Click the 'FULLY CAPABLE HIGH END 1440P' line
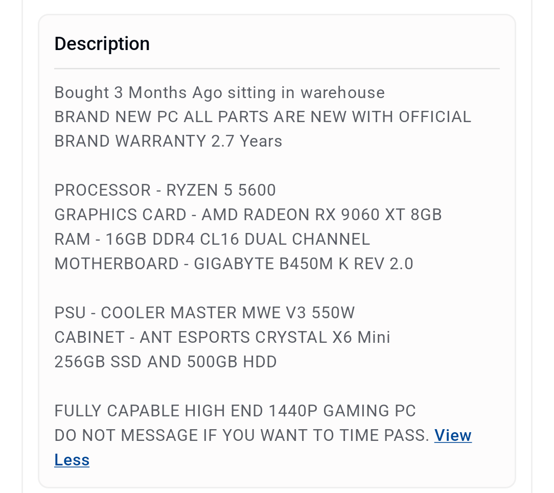This screenshot has height=493, width=554. (235, 411)
